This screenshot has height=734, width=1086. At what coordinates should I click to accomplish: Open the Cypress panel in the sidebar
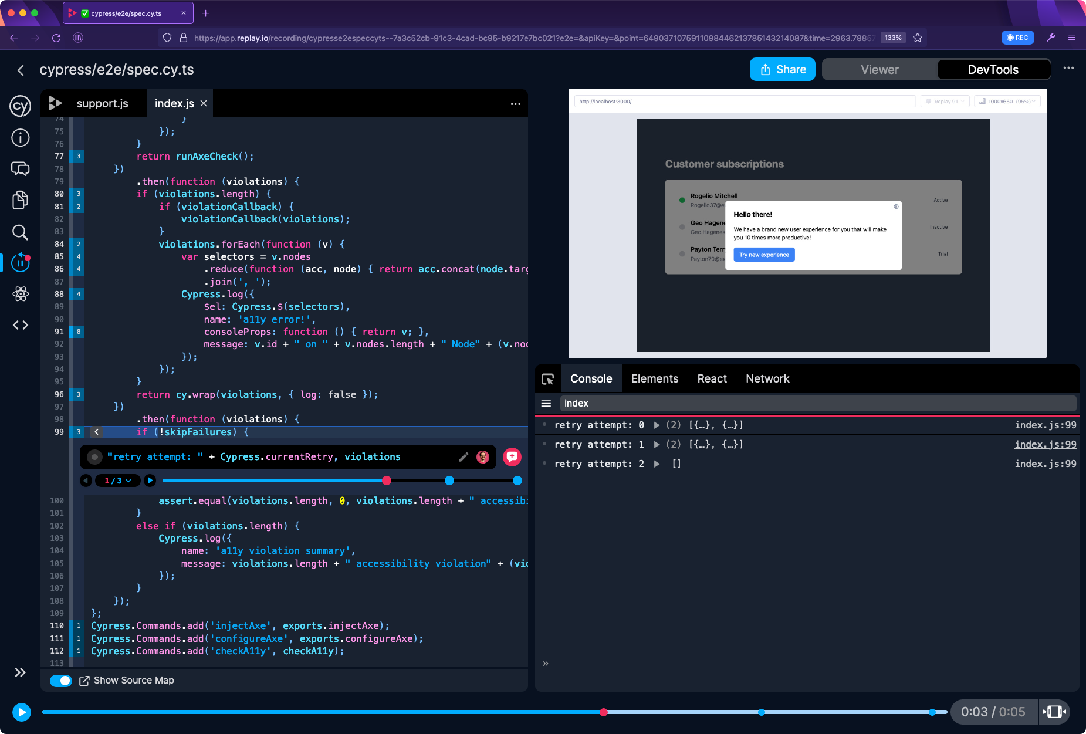click(x=21, y=106)
